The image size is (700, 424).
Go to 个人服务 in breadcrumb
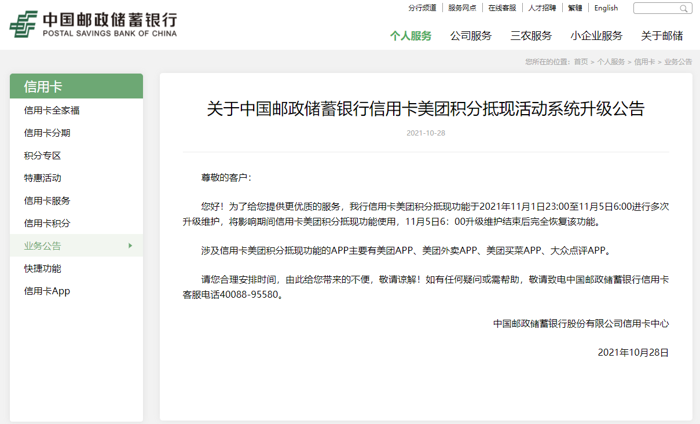click(x=611, y=61)
